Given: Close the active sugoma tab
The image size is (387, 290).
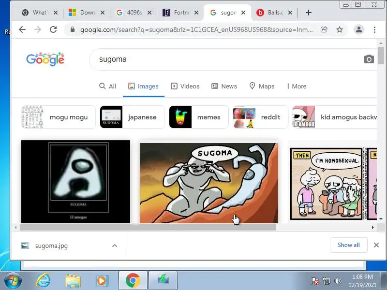Looking at the screenshot, I should 243,13.
